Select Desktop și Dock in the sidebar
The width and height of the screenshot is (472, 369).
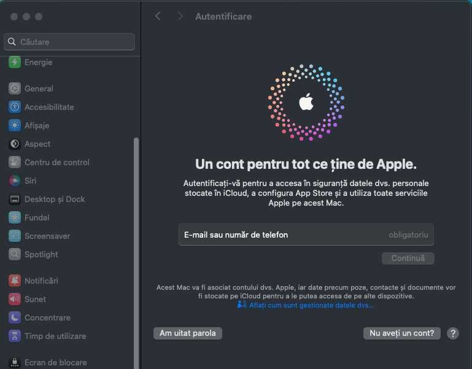coord(55,199)
